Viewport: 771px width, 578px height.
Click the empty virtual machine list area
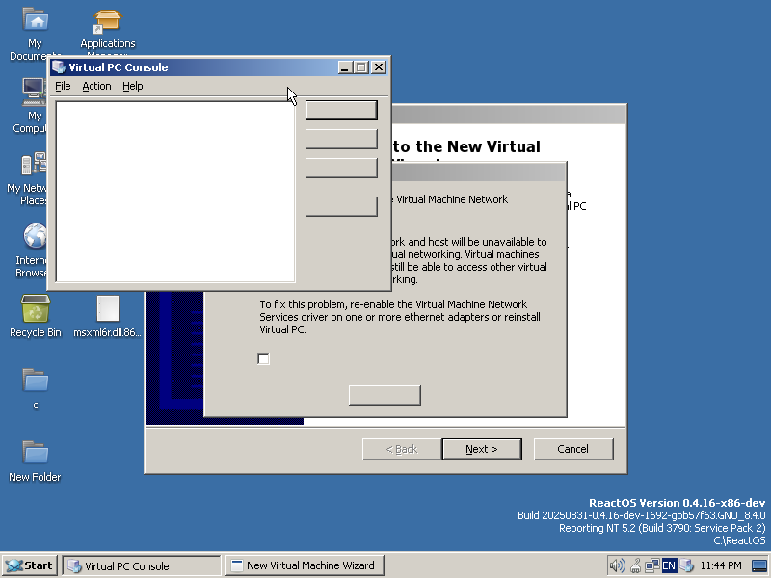175,191
